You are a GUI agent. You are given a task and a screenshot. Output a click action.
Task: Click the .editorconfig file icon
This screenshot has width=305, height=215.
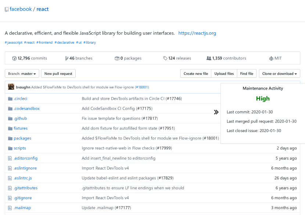(10, 158)
